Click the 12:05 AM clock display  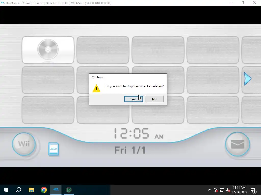pyautogui.click(x=139, y=134)
